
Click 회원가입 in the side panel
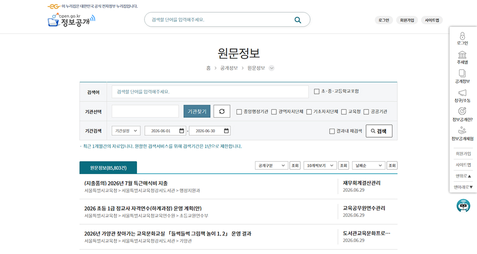[x=463, y=154]
